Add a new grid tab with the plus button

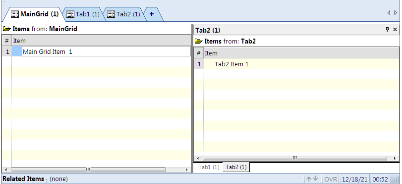pyautogui.click(x=152, y=14)
